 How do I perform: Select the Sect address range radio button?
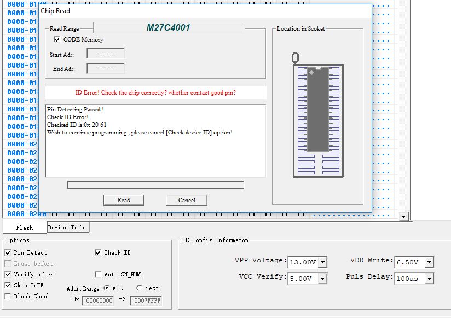pos(139,287)
